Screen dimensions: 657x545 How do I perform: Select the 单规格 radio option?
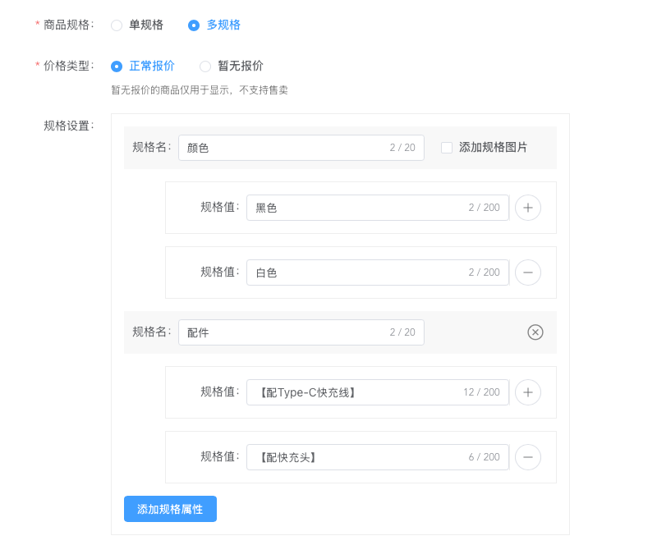[x=117, y=25]
